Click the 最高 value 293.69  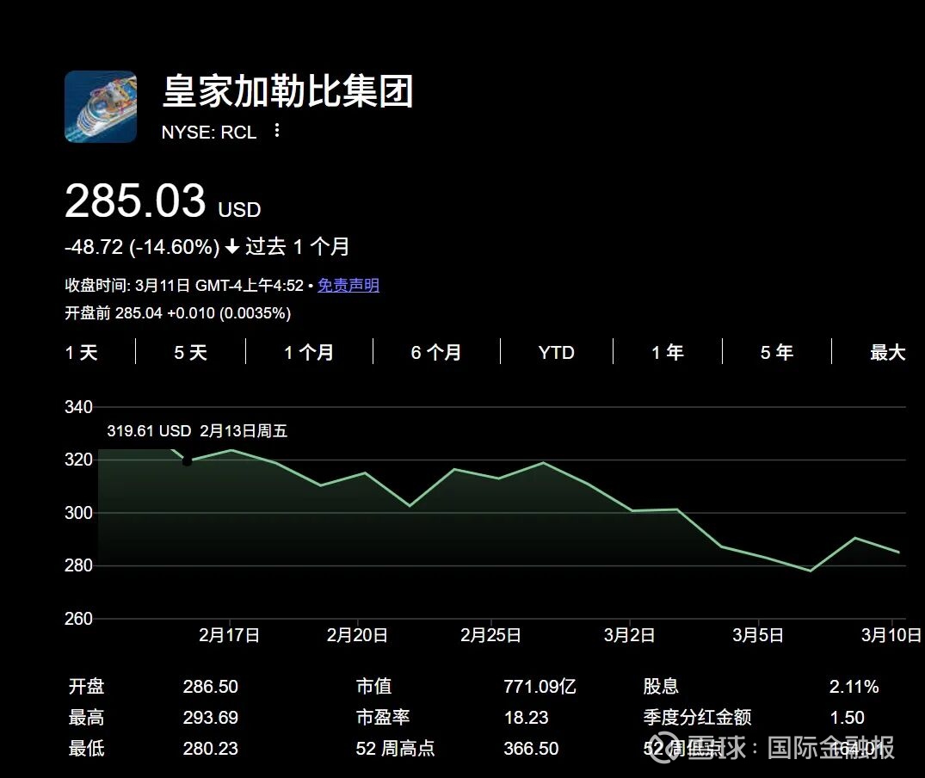click(211, 718)
